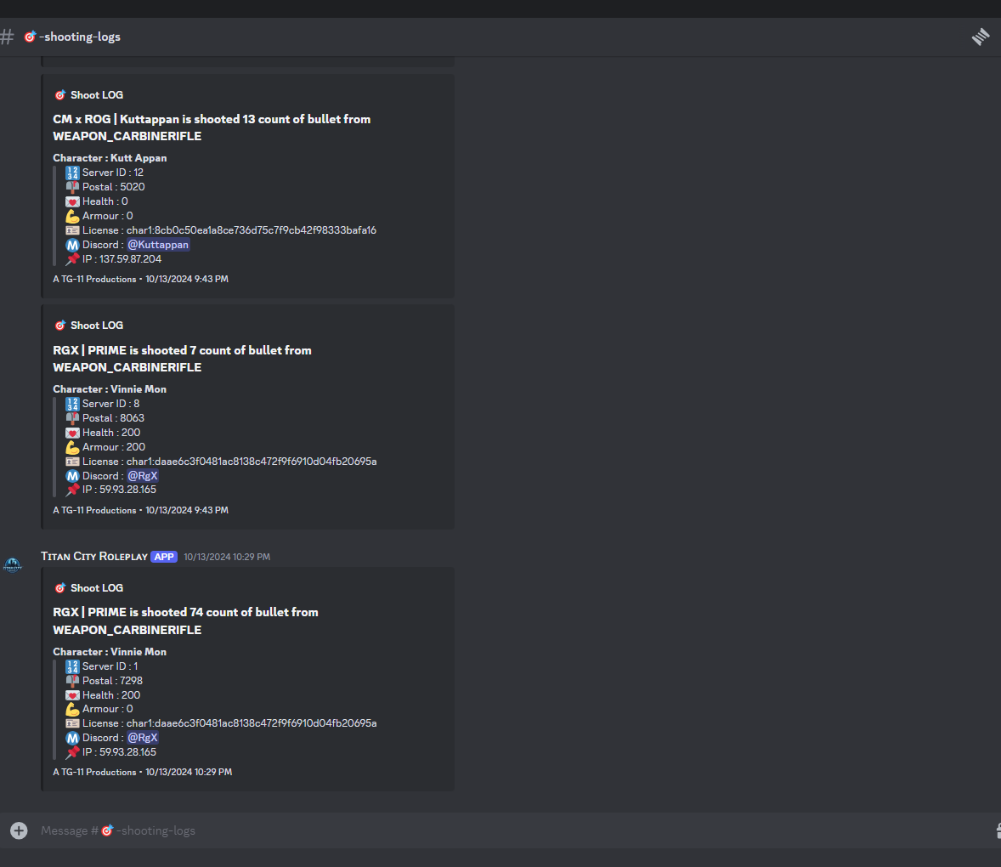
Task: Click the Titan City Roleplay bot avatar
Action: pos(13,565)
